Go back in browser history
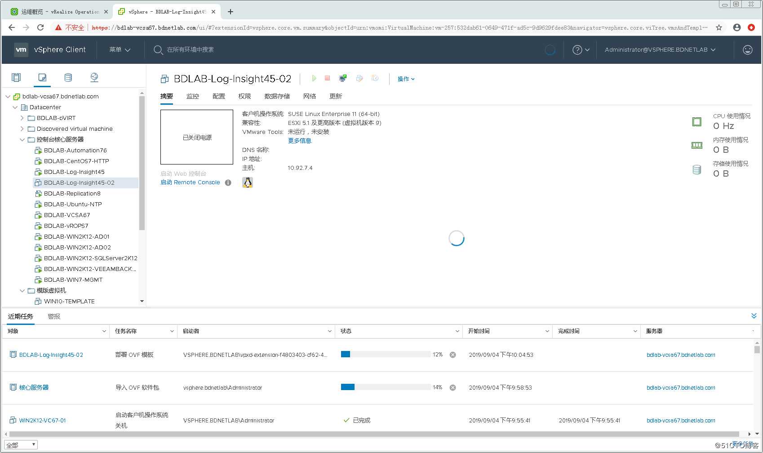This screenshot has height=453, width=763. [x=12, y=27]
